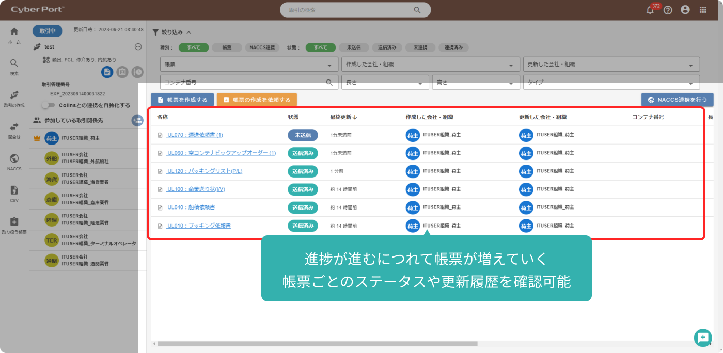Click the help question mark icon
This screenshot has width=723, height=353.
point(668,10)
